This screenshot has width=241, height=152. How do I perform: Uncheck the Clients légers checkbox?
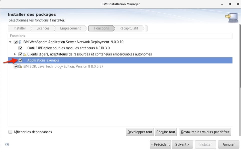click(x=21, y=54)
